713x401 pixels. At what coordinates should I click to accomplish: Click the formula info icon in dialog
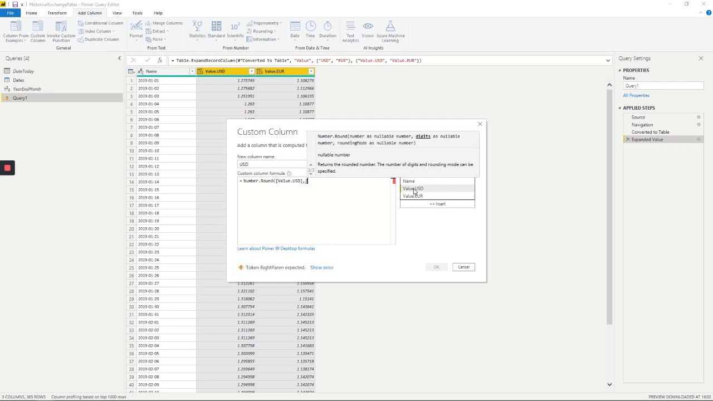tap(289, 173)
